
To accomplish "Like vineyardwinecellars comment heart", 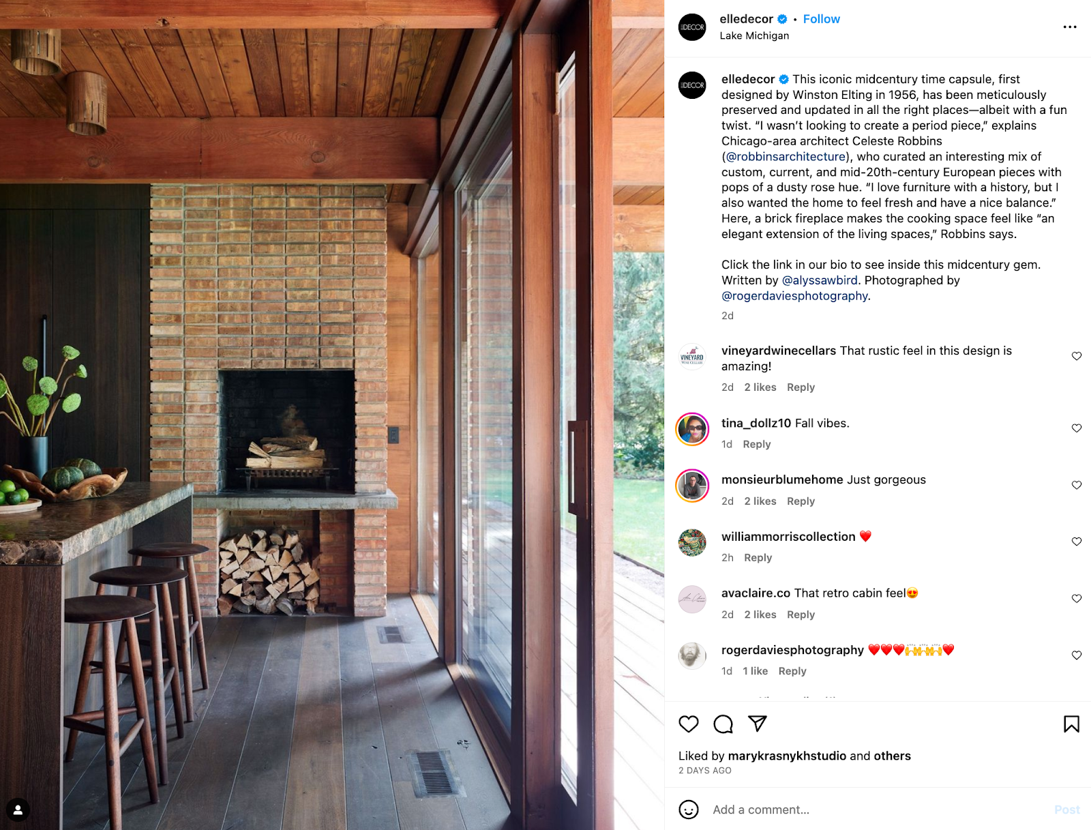I will click(1077, 356).
